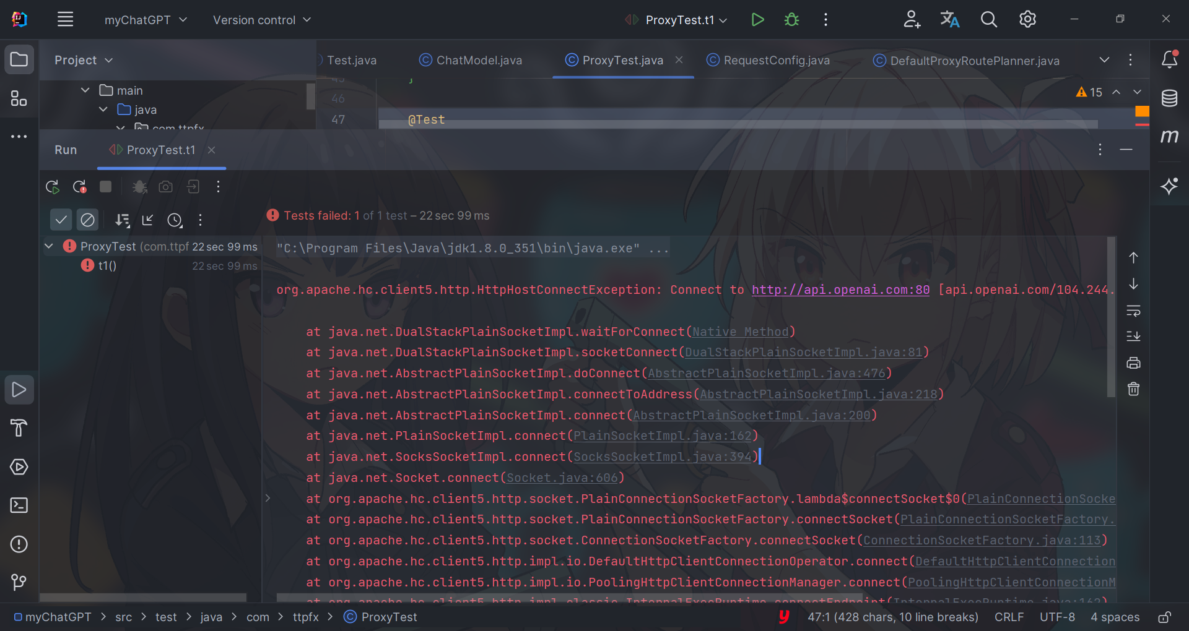This screenshot has height=631, width=1189.
Task: Toggle the Show Ignored tests filter
Action: (x=88, y=220)
